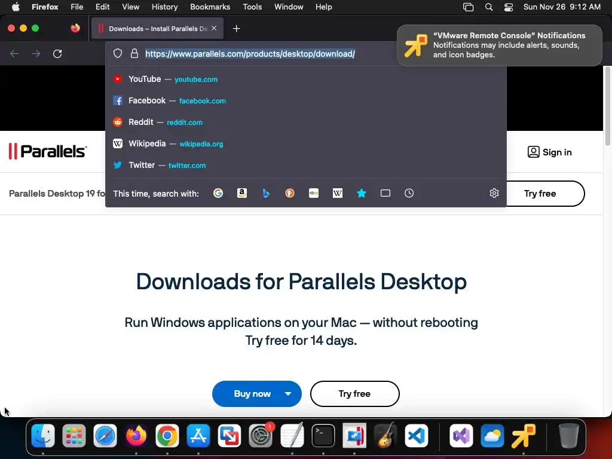Launch Visual Studio Code from the Dock

417,436
